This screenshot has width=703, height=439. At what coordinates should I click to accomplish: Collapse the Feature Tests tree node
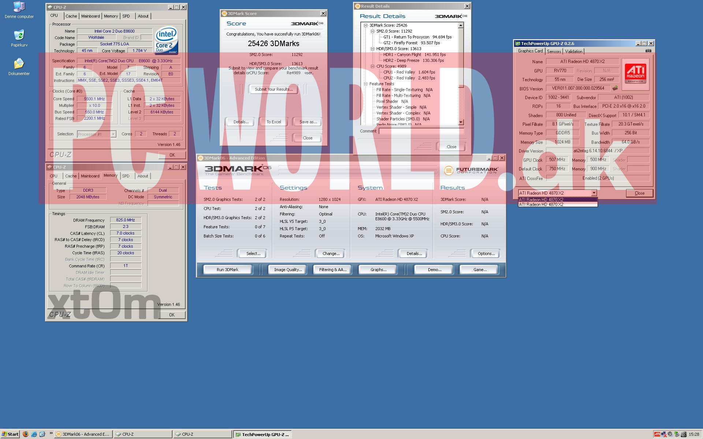point(365,84)
